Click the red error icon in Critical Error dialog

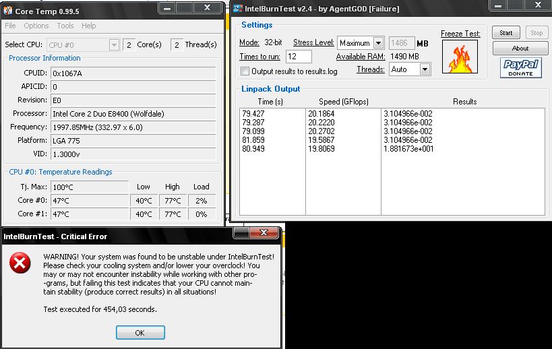(x=20, y=263)
